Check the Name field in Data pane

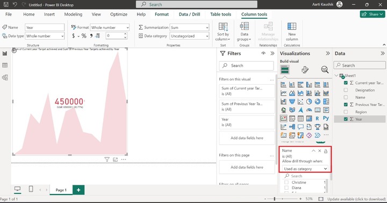(346, 97)
